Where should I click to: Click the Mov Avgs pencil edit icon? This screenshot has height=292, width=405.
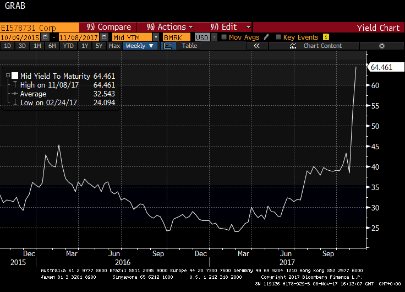click(266, 37)
